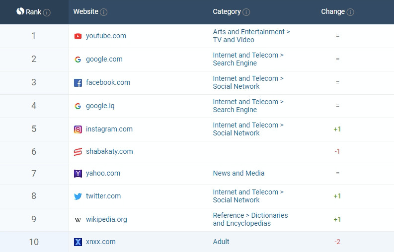Click the info icon next to Category
394x252 pixels.
[x=246, y=12]
